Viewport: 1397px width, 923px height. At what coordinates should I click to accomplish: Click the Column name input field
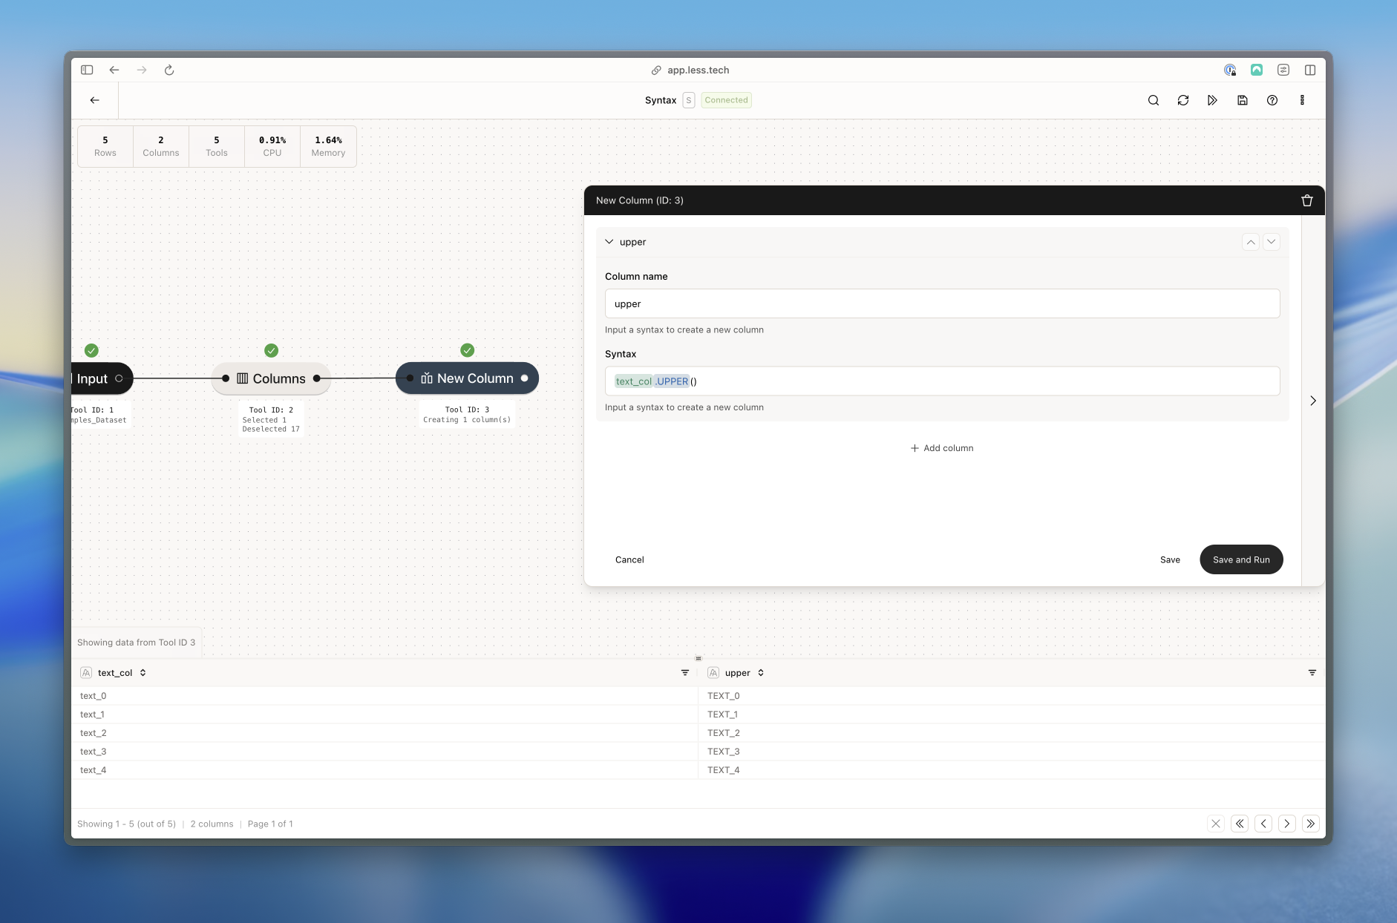click(942, 303)
